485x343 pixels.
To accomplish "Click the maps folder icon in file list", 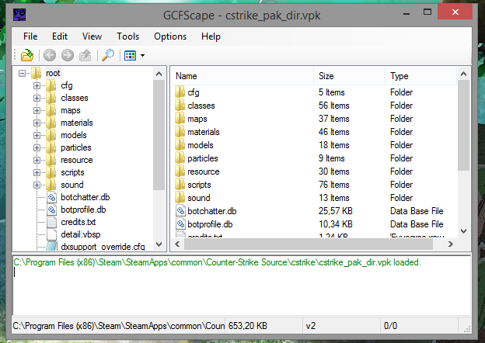I will tap(180, 119).
